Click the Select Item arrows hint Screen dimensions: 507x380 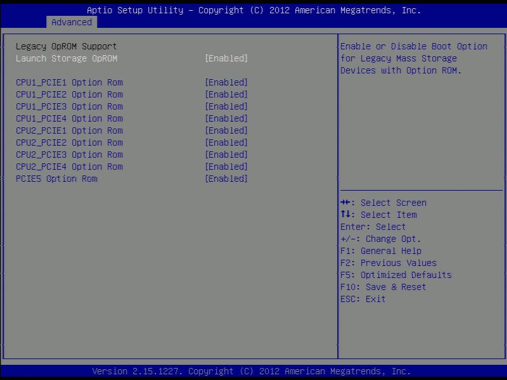[378, 215]
